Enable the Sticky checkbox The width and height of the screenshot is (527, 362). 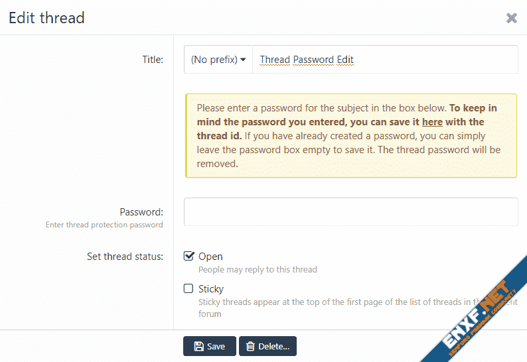[x=189, y=288]
